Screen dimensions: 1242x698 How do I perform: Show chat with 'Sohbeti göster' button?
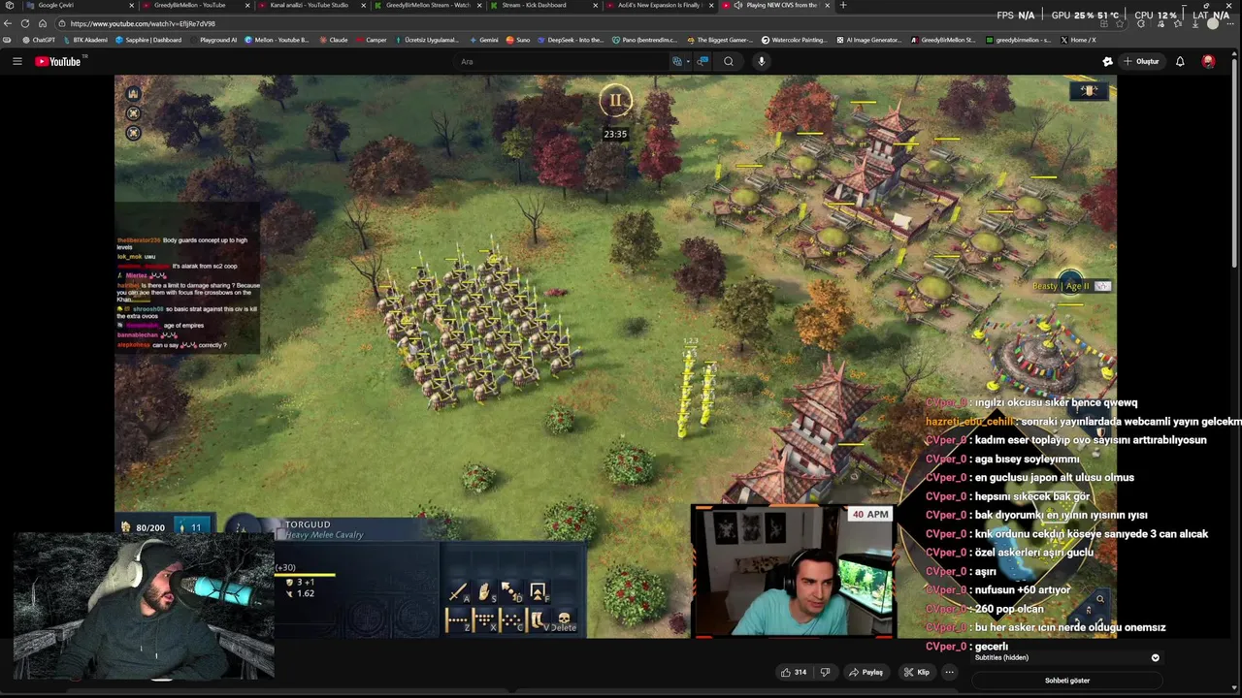pyautogui.click(x=1067, y=681)
